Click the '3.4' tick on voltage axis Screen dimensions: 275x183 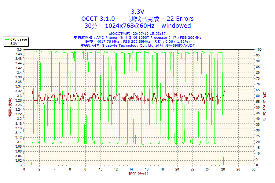20,73
